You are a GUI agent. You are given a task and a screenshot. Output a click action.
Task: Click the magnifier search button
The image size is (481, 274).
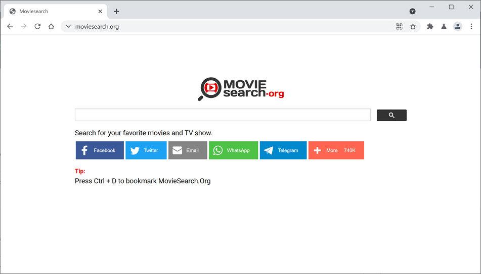coord(391,115)
